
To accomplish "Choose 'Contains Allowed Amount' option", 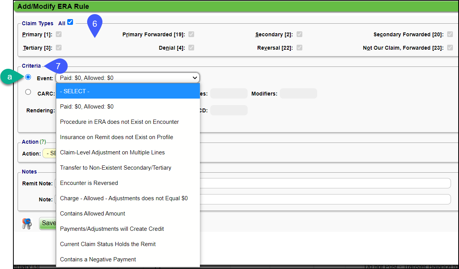I will pos(128,214).
